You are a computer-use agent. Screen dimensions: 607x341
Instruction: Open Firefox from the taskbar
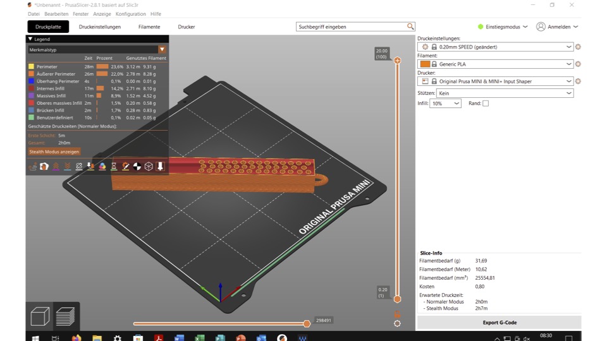(x=77, y=338)
